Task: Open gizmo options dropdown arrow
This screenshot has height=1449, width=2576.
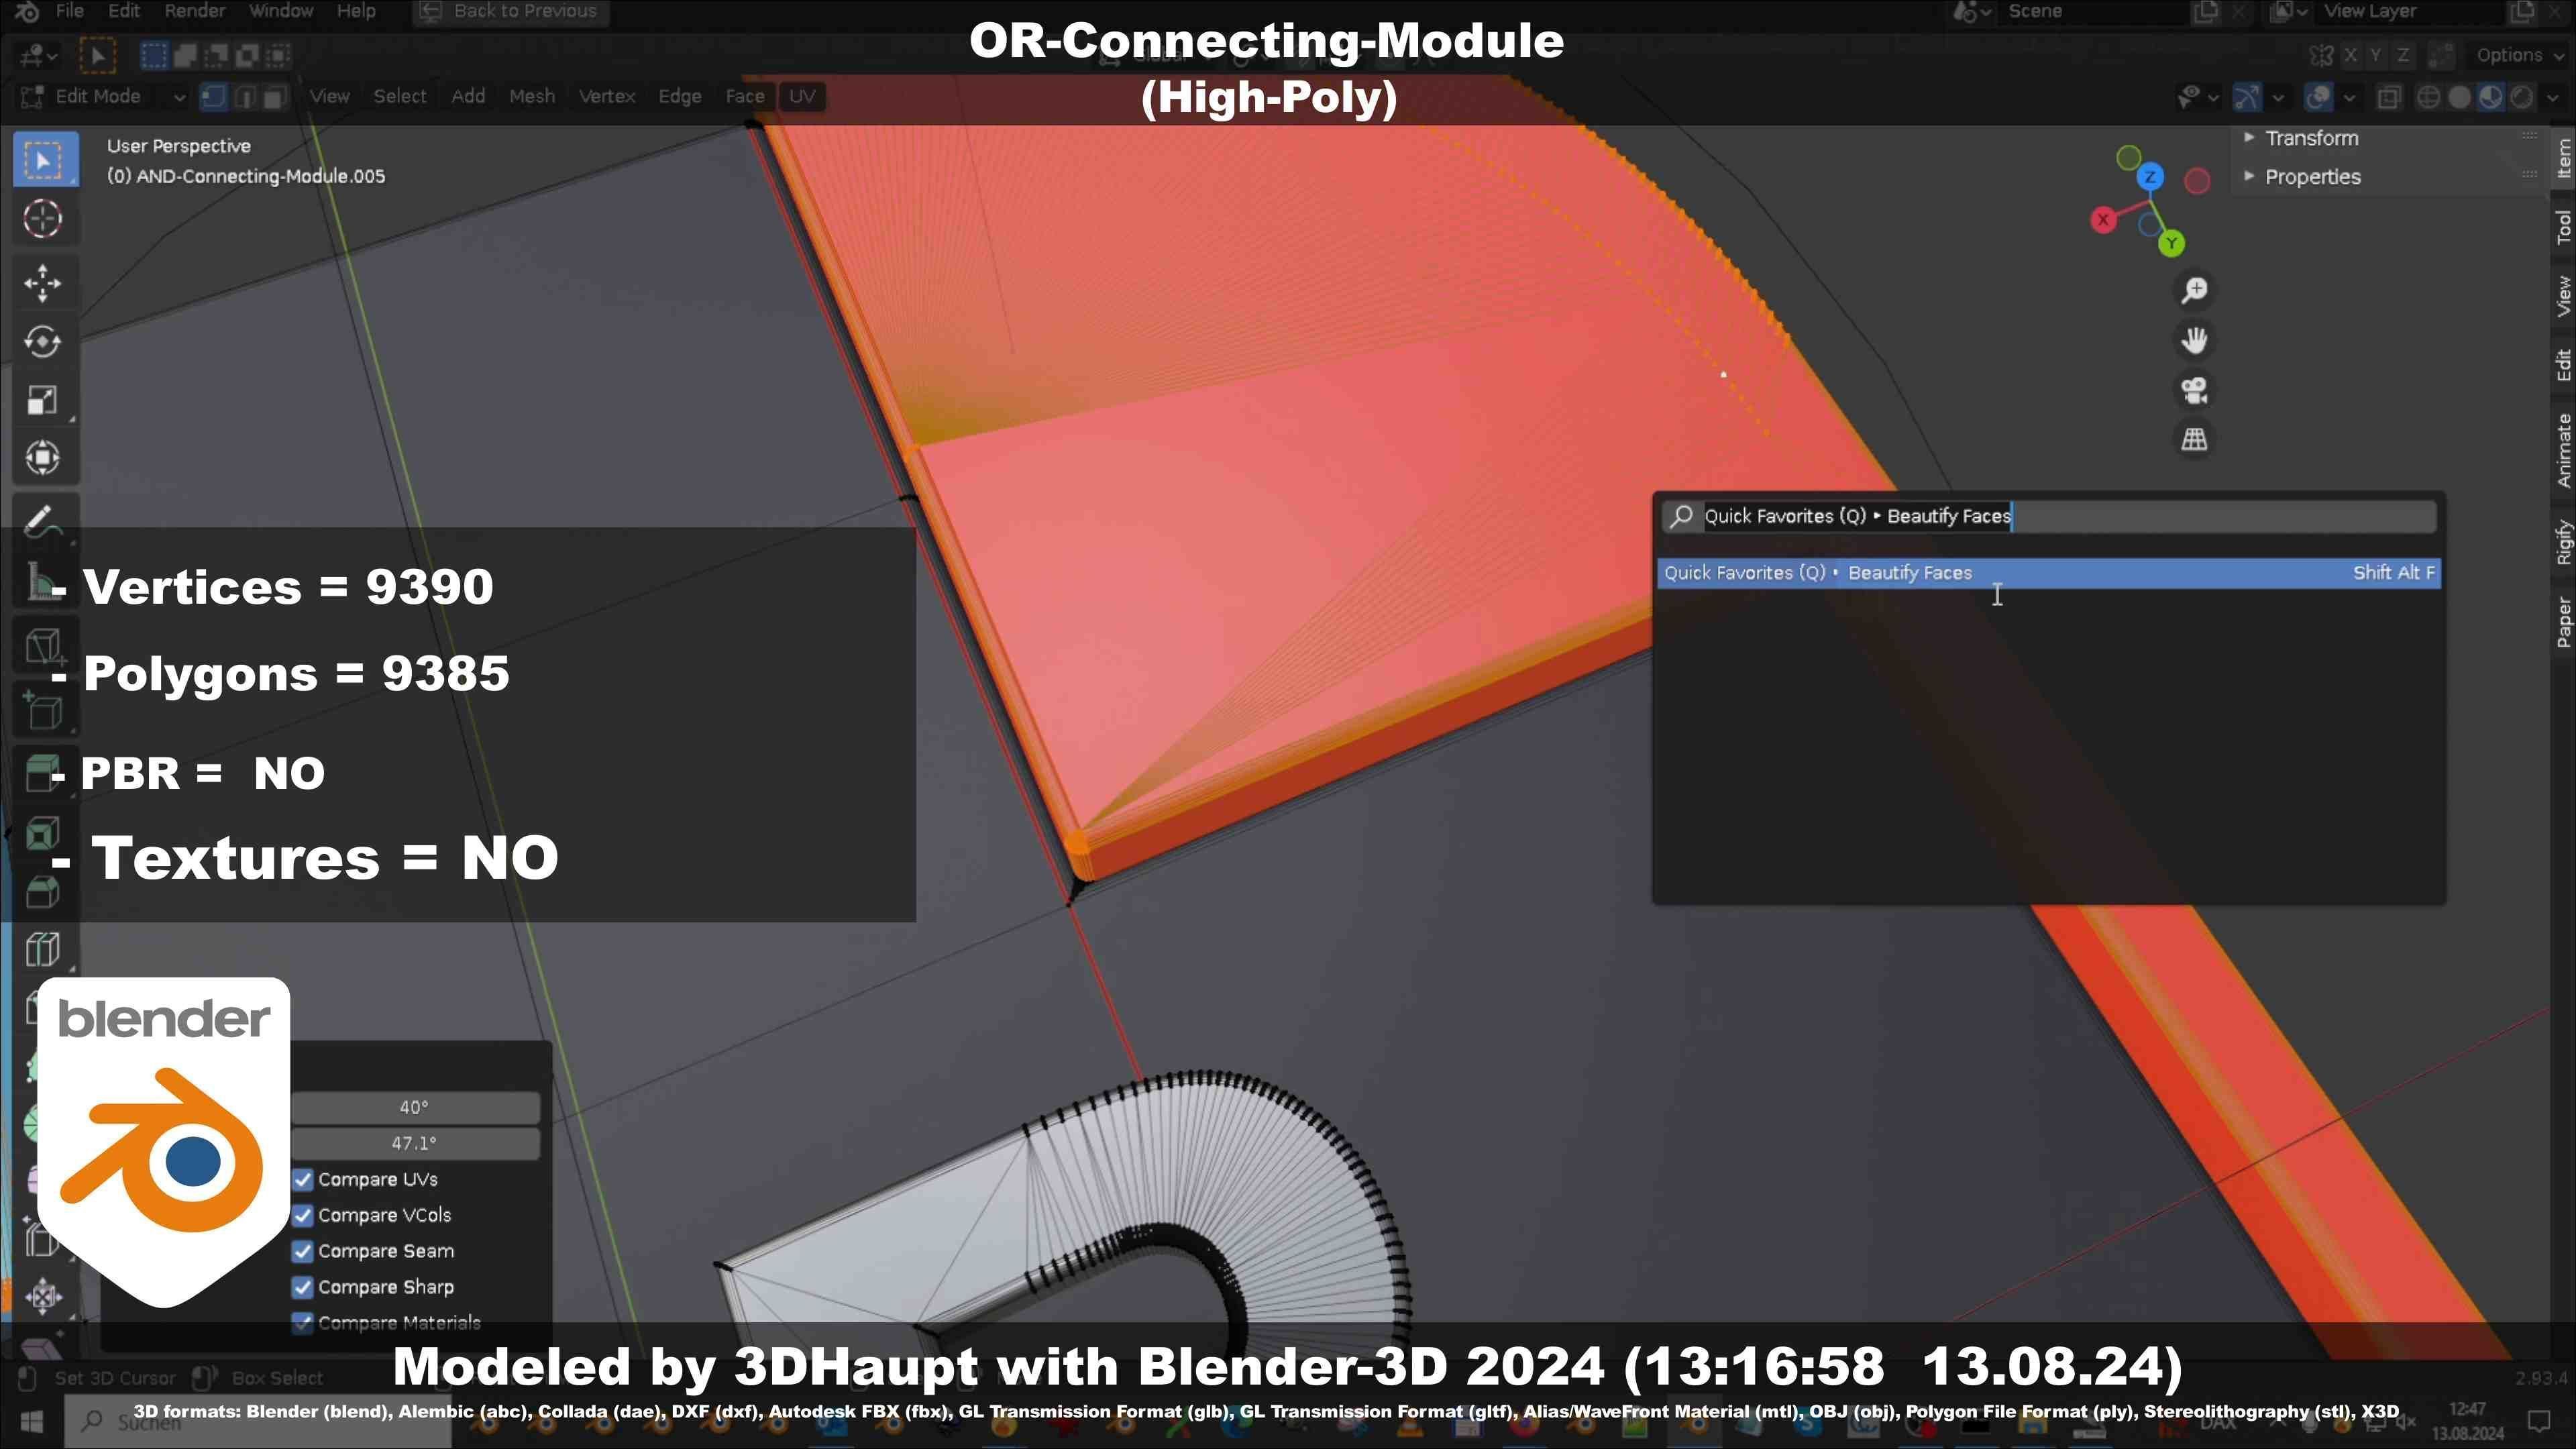Action: (x=2278, y=97)
